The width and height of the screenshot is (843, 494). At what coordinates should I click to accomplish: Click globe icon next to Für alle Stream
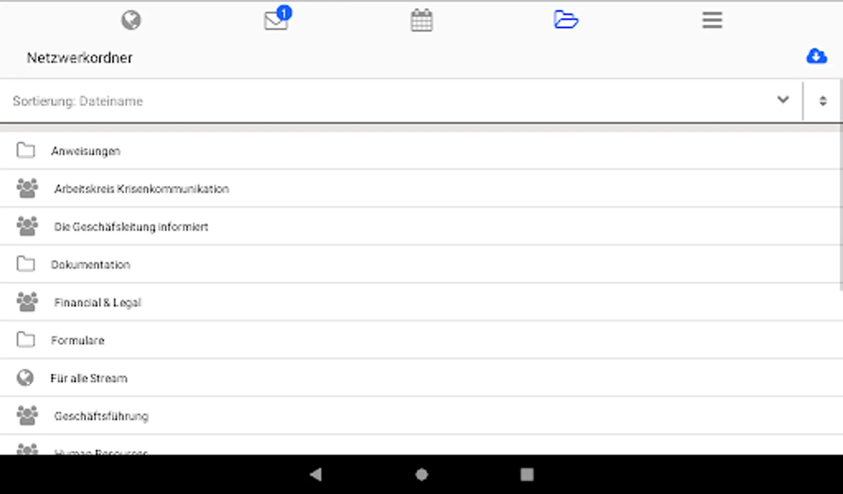[25, 378]
